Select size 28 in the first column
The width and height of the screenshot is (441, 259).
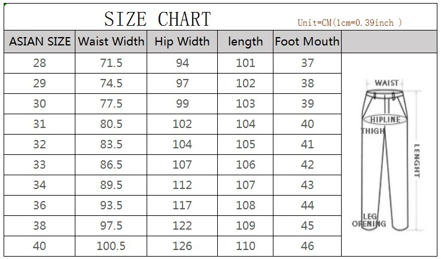pyautogui.click(x=39, y=63)
